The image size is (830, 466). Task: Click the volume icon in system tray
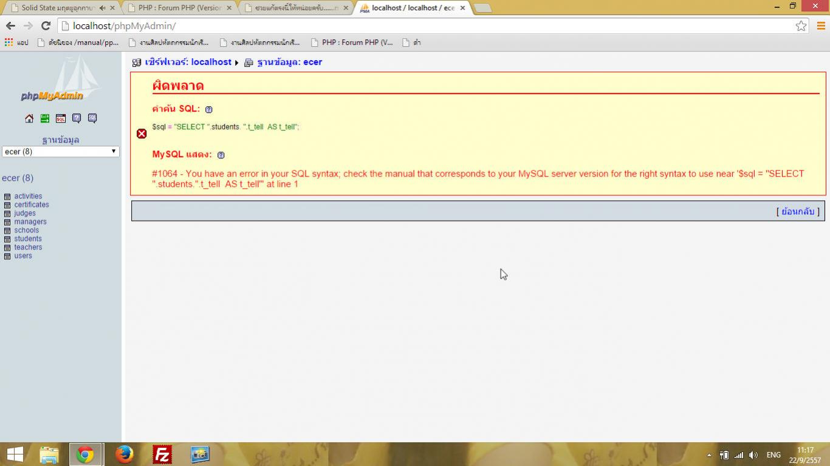753,455
